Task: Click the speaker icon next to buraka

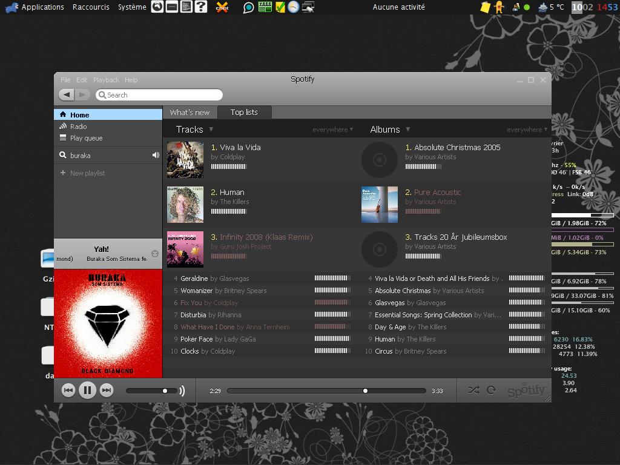Action: (156, 156)
